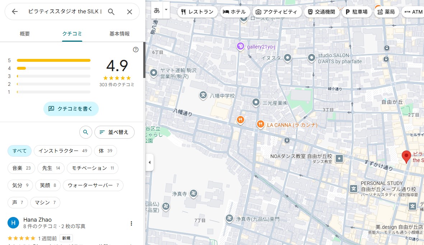Click the クチコミを書く button
Image resolution: width=424 pixels, height=245 pixels.
pyautogui.click(x=71, y=108)
